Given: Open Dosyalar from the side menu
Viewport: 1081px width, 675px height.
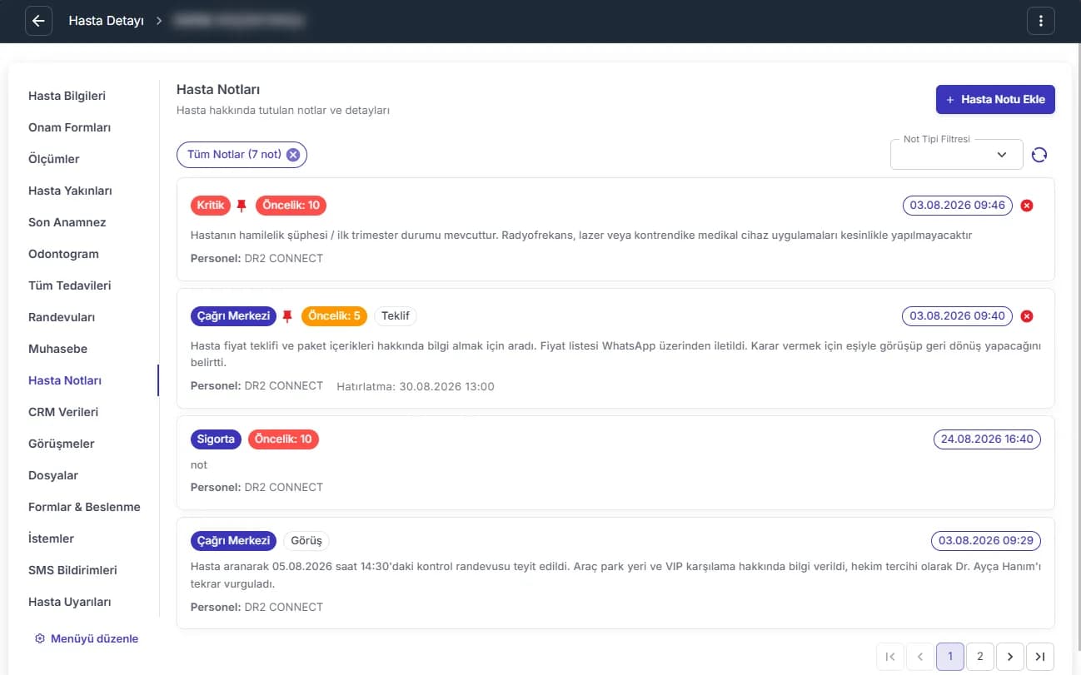Looking at the screenshot, I should tap(53, 475).
